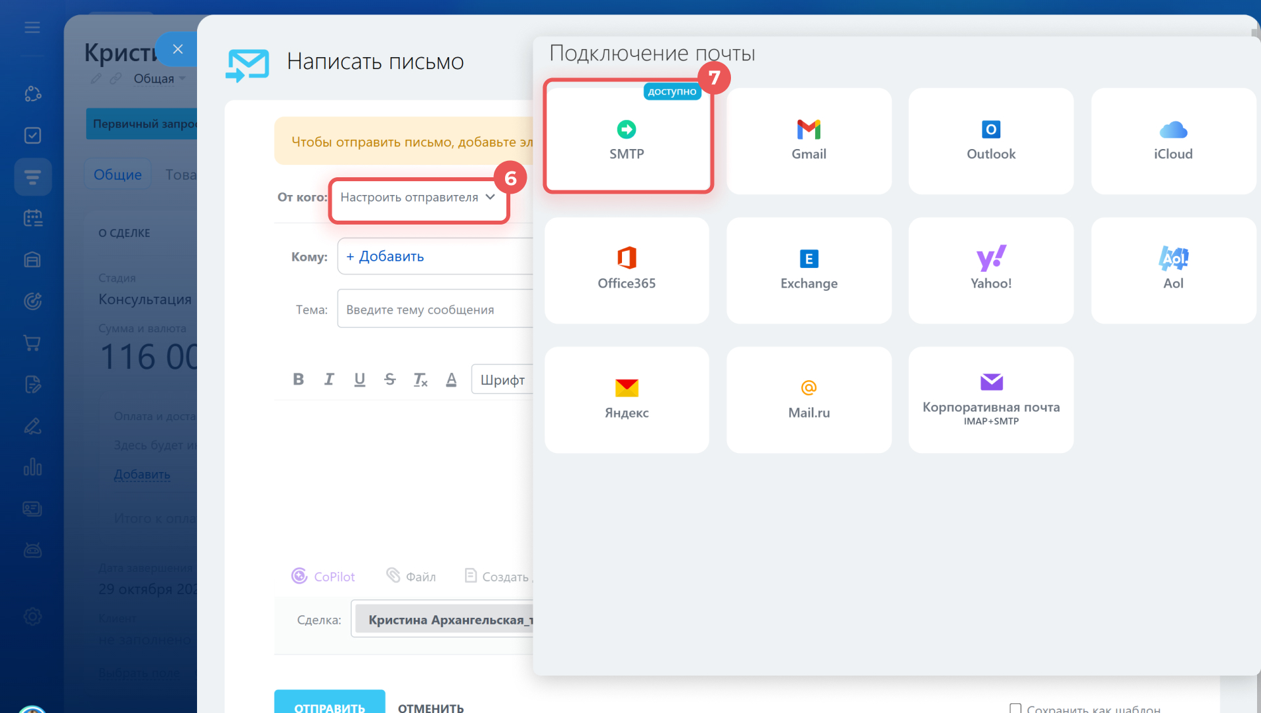This screenshot has width=1261, height=713.
Task: Click the ОТПРАВИТЬ send button
Action: (x=329, y=704)
